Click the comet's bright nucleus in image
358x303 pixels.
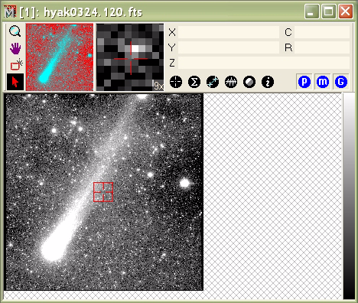(52, 250)
